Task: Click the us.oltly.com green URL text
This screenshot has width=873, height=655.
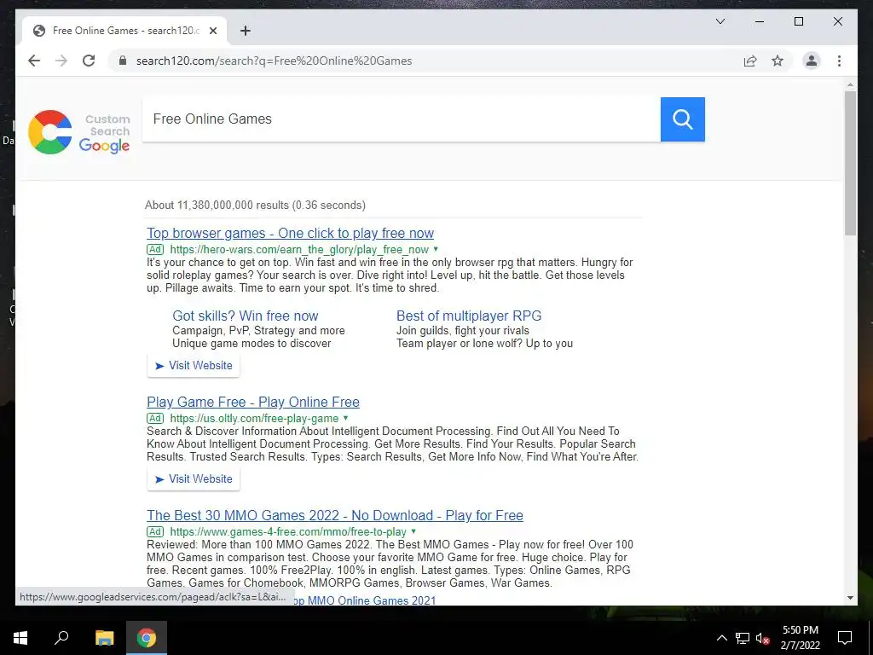Action: coord(254,418)
